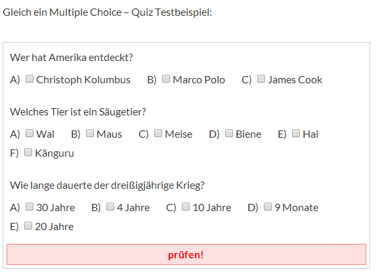Image resolution: width=382 pixels, height=276 pixels.
Task: Tick the Hai checkbox
Action: [x=296, y=133]
